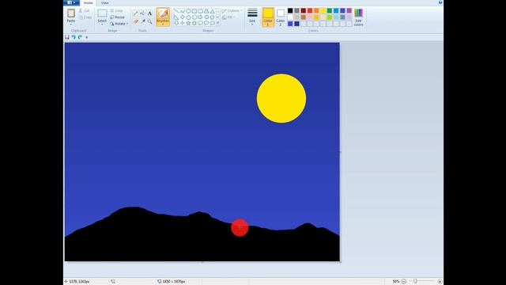Click the Save icon in quick access toolbar
This screenshot has height=285, width=506.
pyautogui.click(x=67, y=37)
